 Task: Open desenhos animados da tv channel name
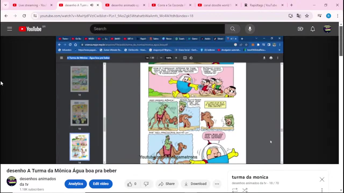[38, 181]
